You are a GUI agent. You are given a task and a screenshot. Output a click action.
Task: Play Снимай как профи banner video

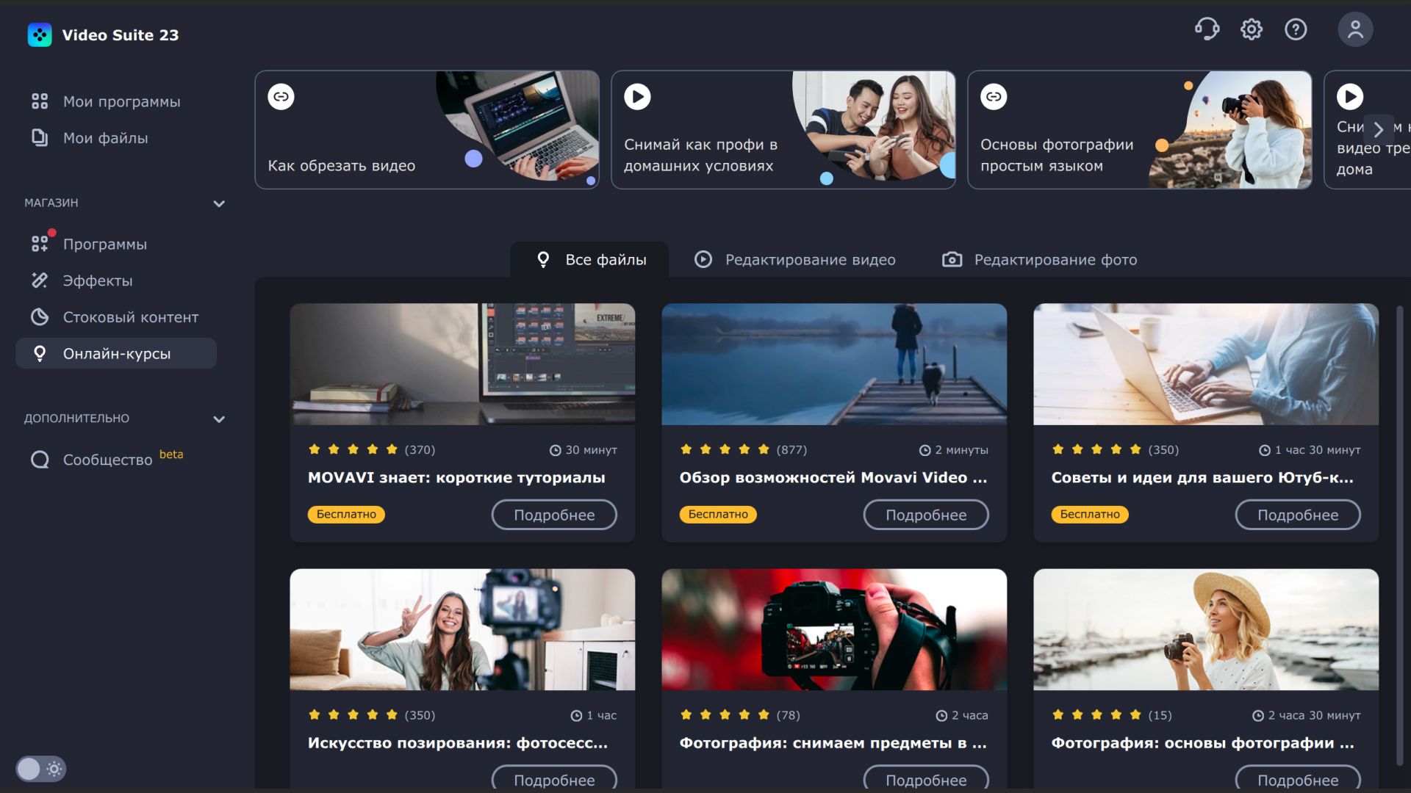[x=637, y=97]
